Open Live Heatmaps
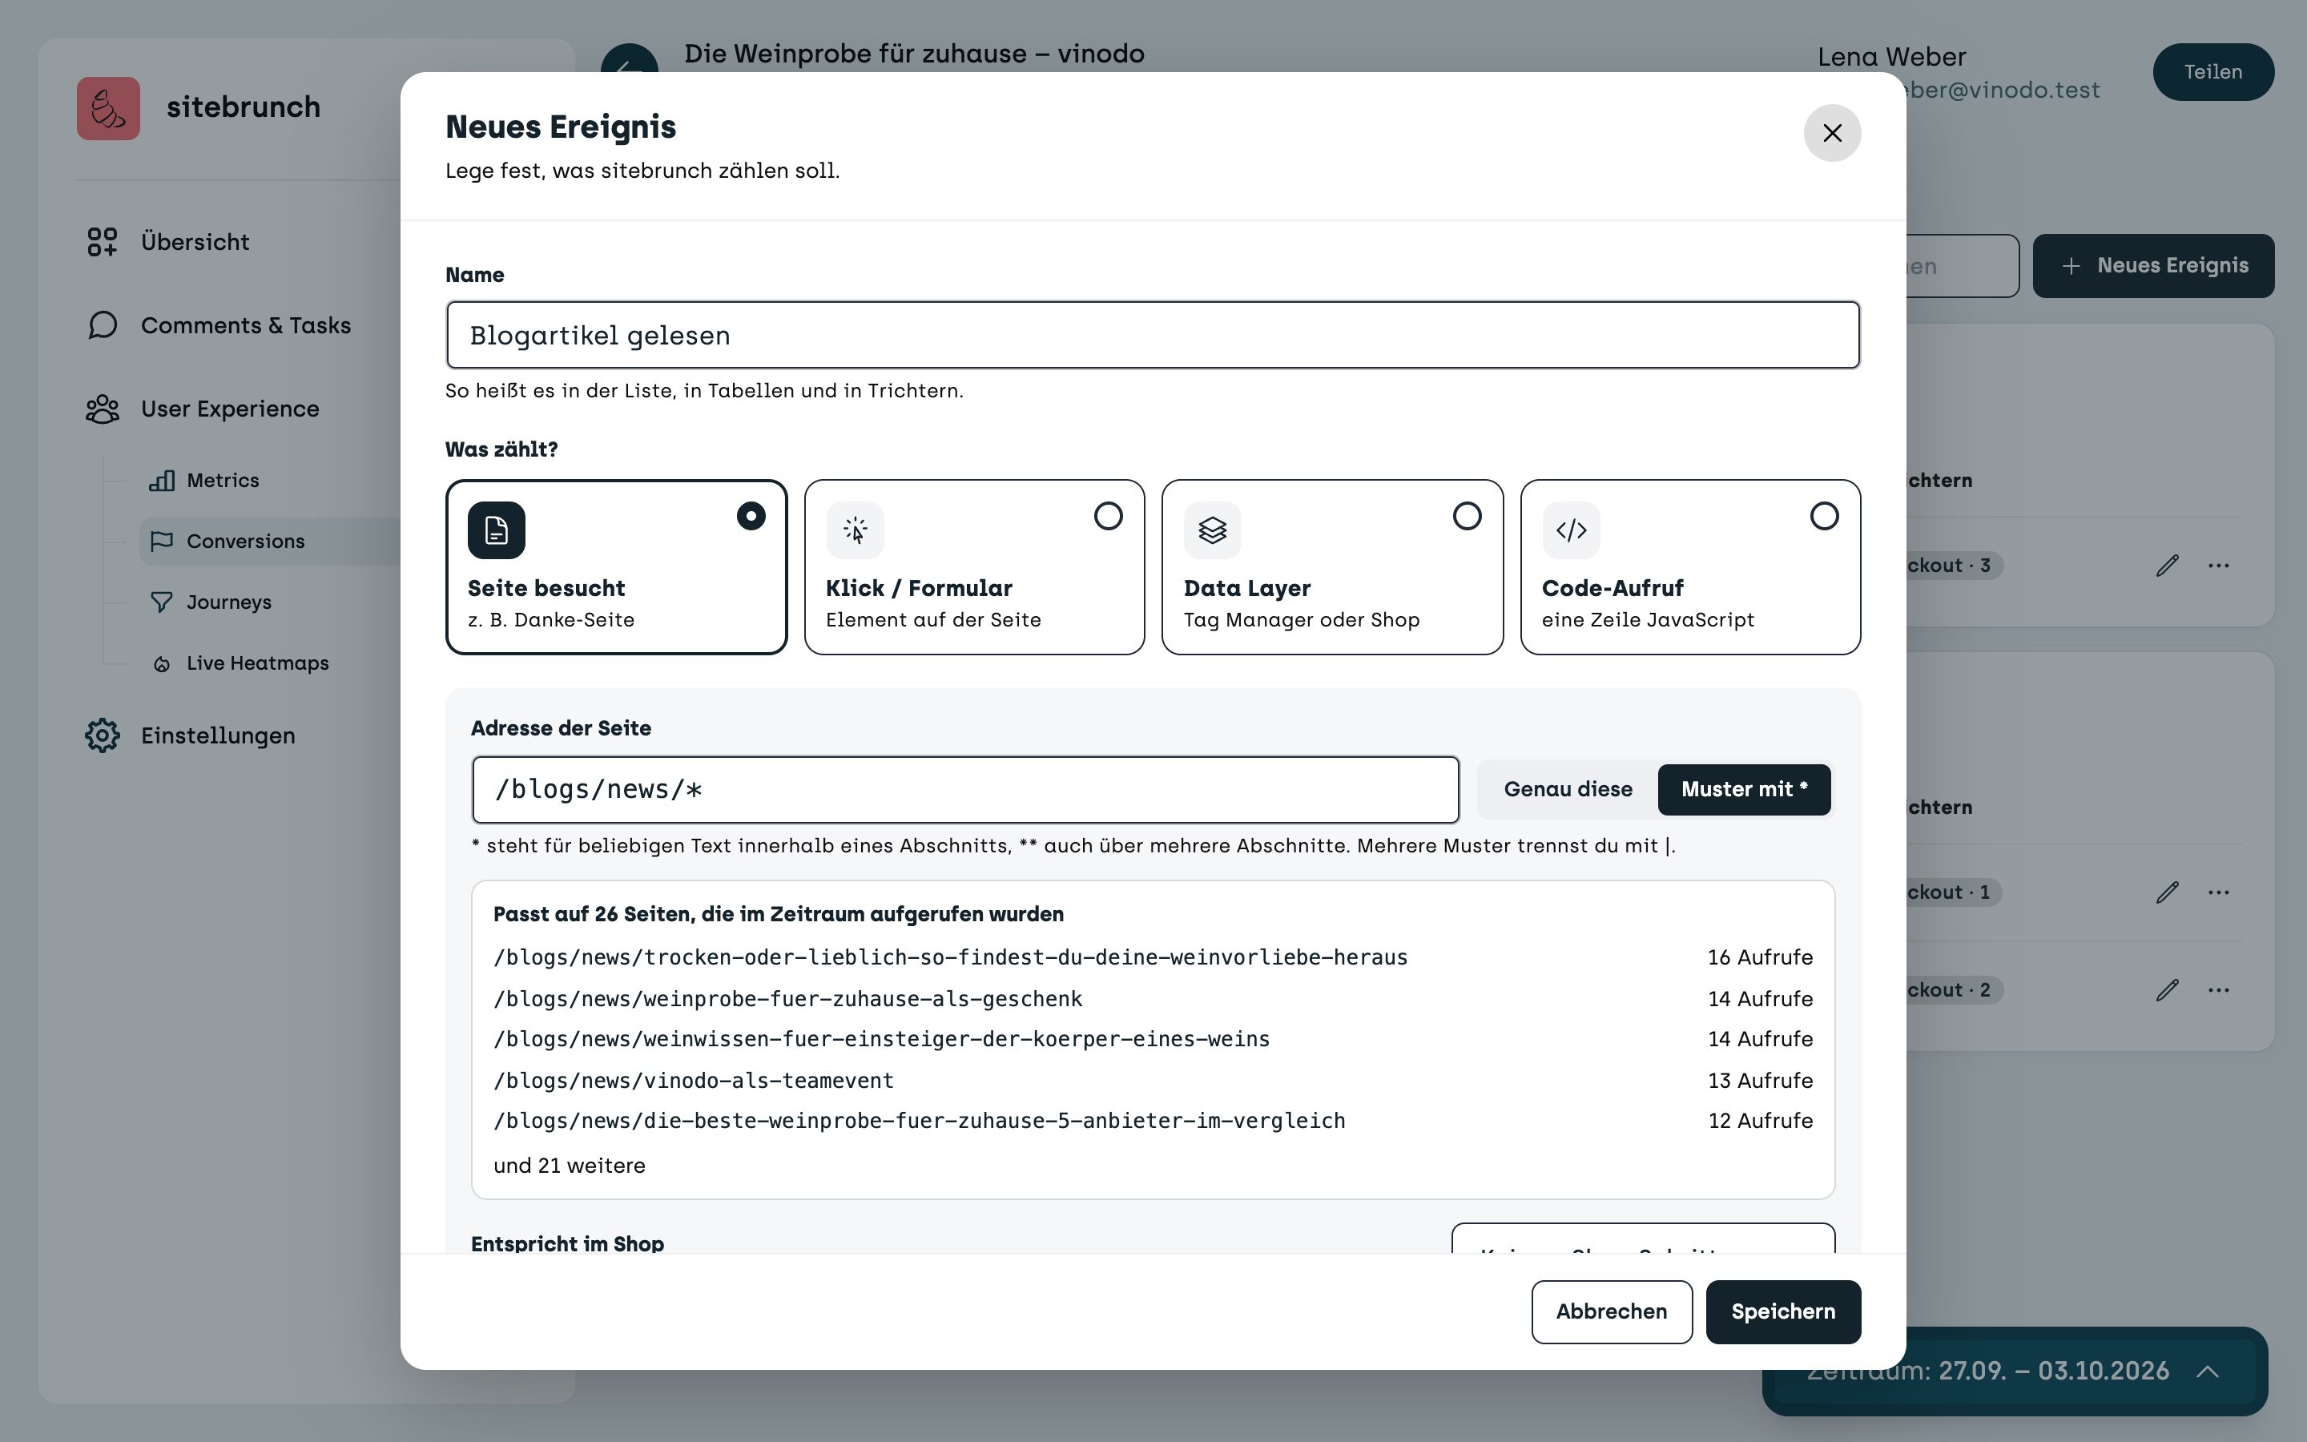Image resolution: width=2307 pixels, height=1442 pixels. [257, 663]
